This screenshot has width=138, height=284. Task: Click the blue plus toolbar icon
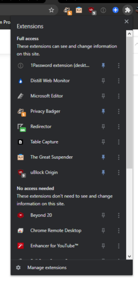[115, 10]
